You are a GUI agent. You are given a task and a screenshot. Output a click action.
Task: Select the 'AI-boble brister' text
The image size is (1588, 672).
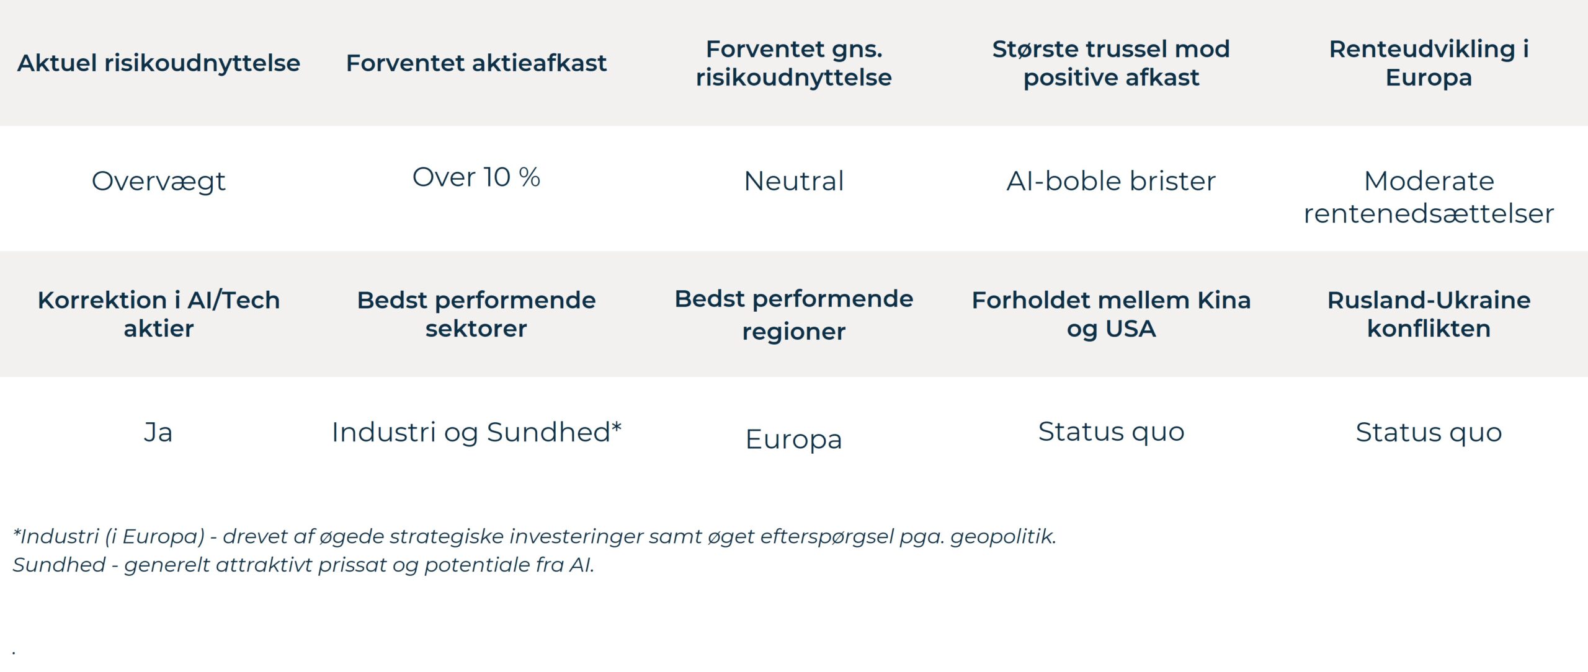[1111, 182]
